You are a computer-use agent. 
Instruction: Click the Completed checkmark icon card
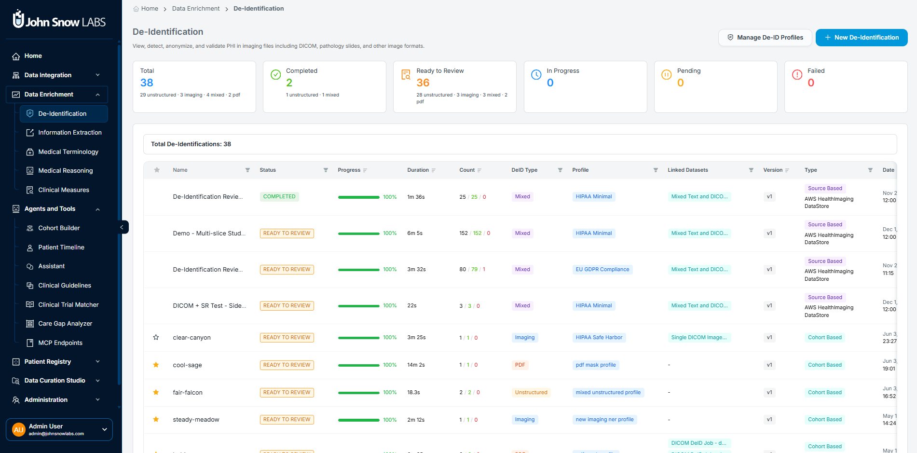276,75
